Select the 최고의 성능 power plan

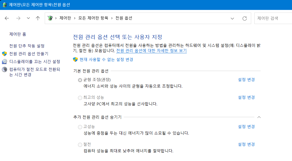click(80, 98)
